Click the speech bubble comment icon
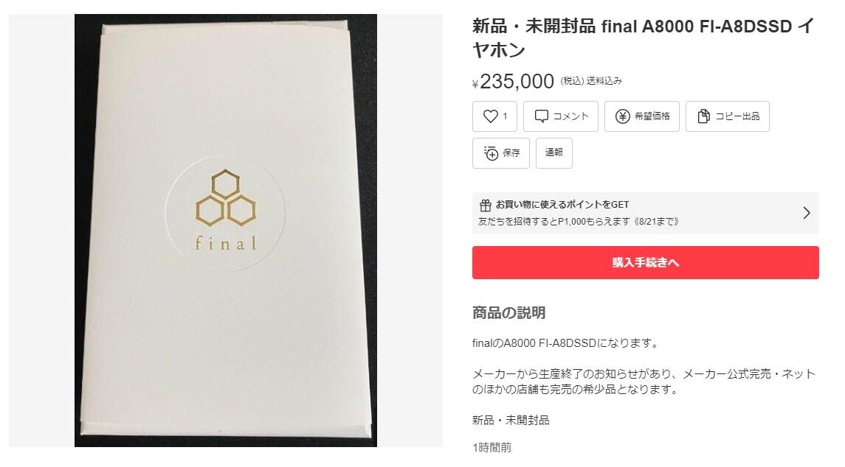 coord(541,116)
